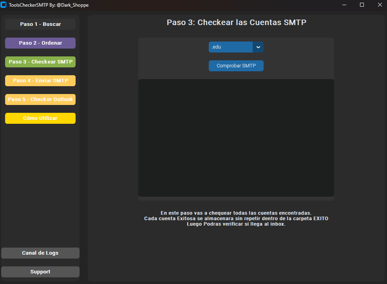Maximize the application window
The image size is (387, 284).
(362, 5)
